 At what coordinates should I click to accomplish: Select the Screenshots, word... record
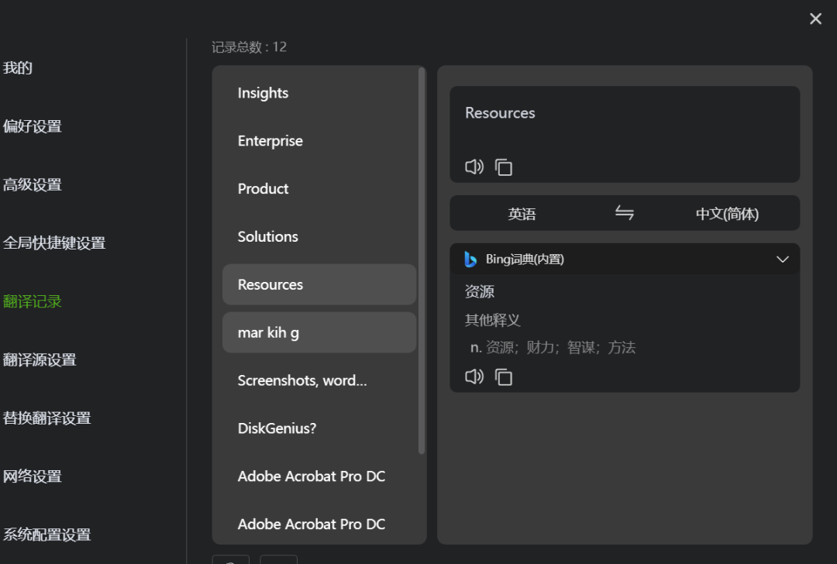[319, 380]
